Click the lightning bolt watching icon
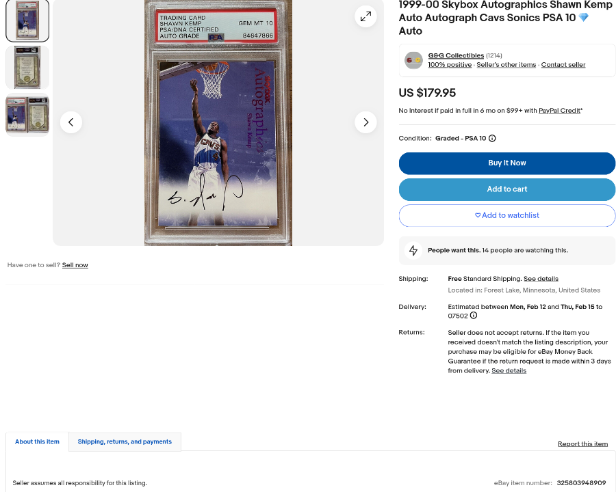Viewport: 616px width, 492px height. (413, 250)
